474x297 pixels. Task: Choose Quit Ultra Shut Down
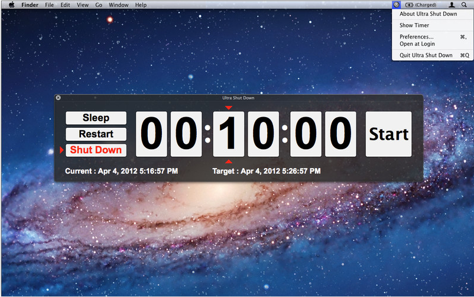pos(433,55)
